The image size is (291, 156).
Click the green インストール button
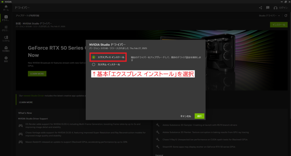[x=279, y=25]
